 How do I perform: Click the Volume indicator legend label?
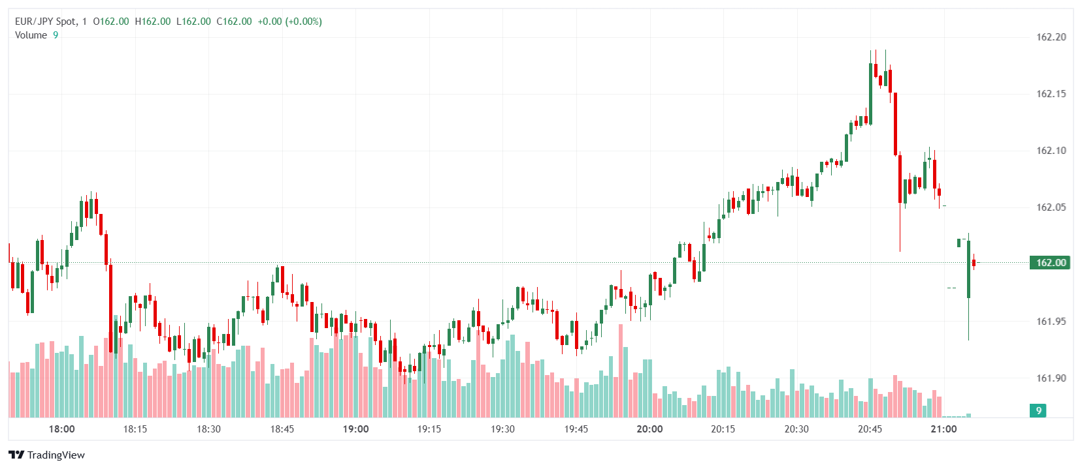click(31, 35)
